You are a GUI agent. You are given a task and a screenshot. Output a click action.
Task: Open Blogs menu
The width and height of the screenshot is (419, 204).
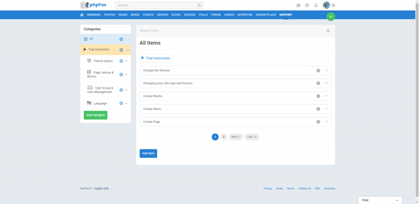click(x=176, y=15)
